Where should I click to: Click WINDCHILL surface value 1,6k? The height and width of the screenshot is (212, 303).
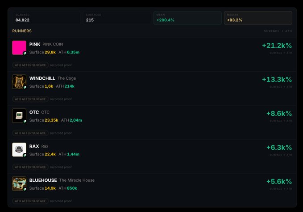point(49,86)
